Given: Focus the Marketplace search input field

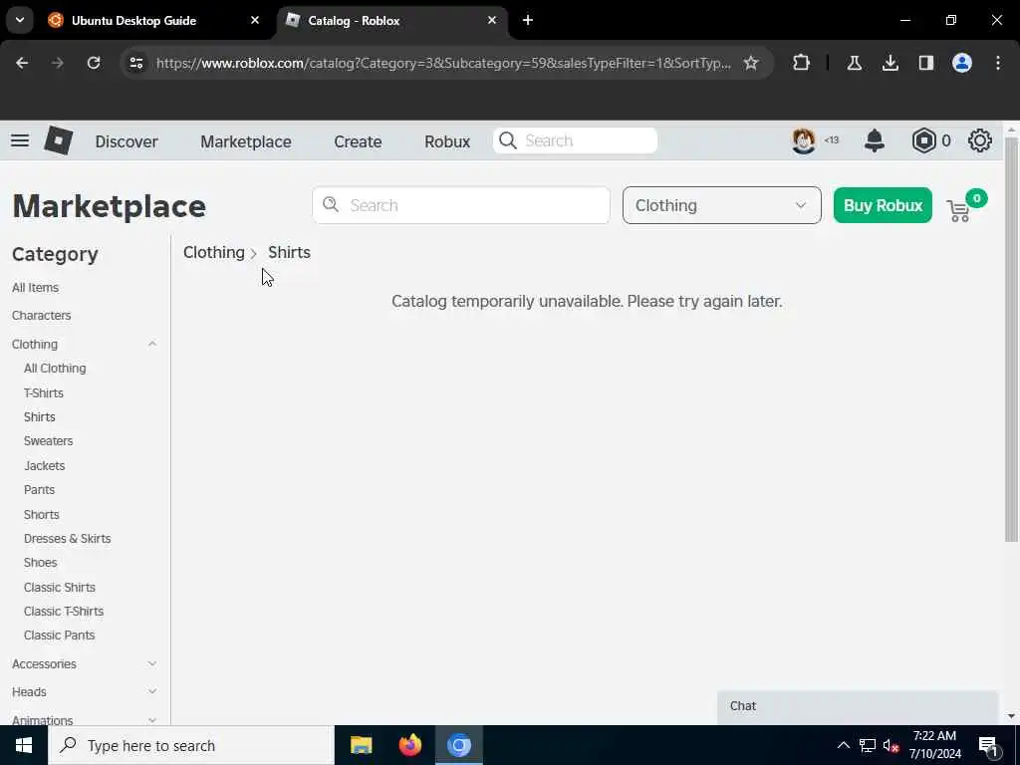Looking at the screenshot, I should tap(461, 205).
